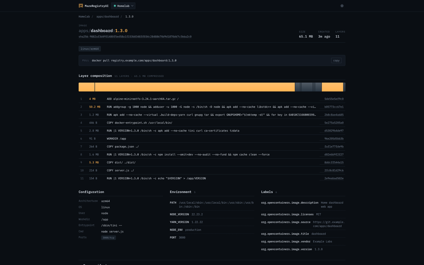Viewport: 424px width, 265px height.
Task: Click the PORT 3000 environment entry
Action: coord(212,238)
